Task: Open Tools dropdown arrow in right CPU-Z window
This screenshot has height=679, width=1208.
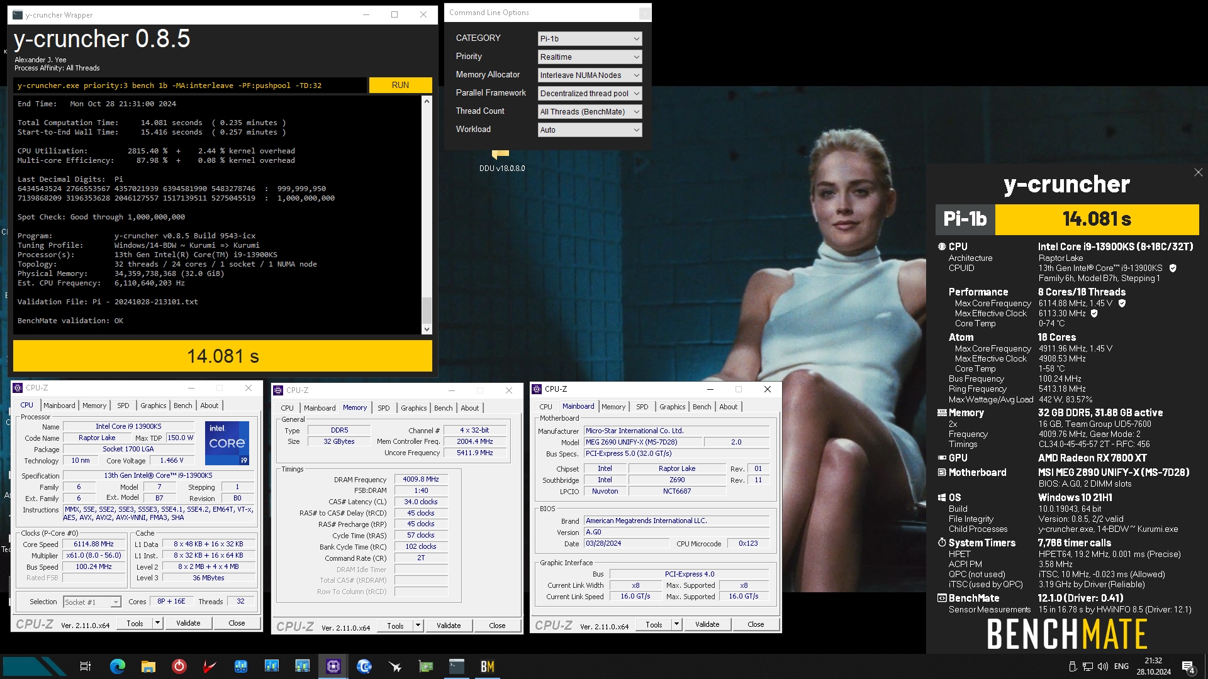Action: tap(676, 624)
